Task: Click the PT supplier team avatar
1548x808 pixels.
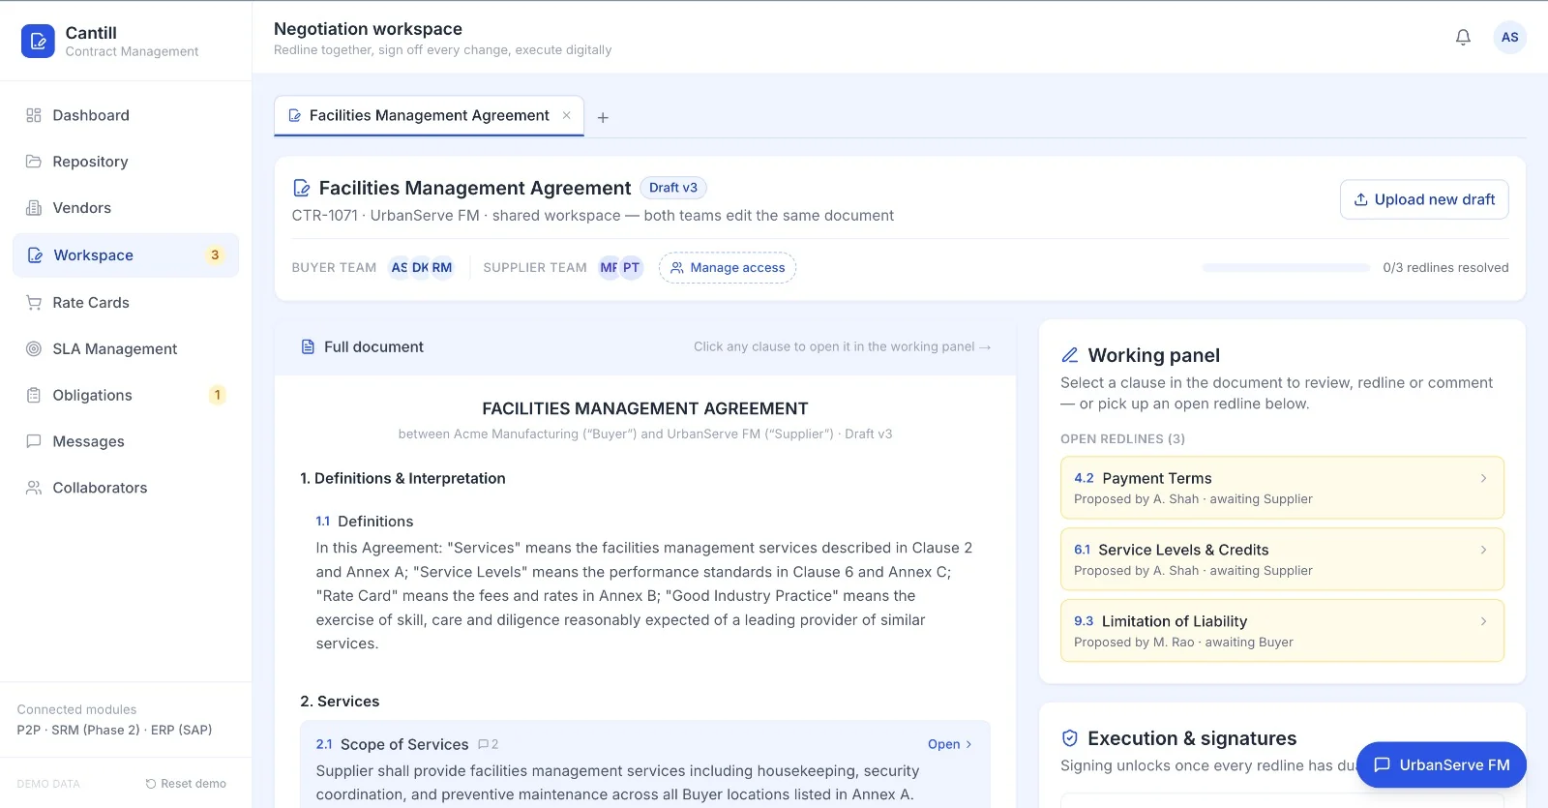Action: 631,268
